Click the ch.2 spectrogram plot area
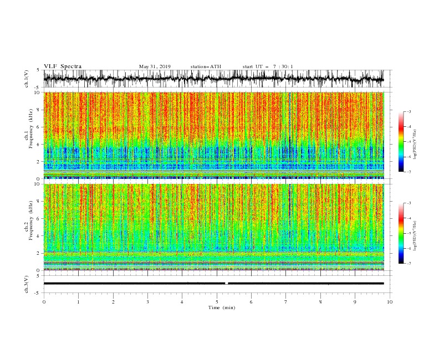Image resolution: width=439 pixels, height=339 pixels. [213, 227]
